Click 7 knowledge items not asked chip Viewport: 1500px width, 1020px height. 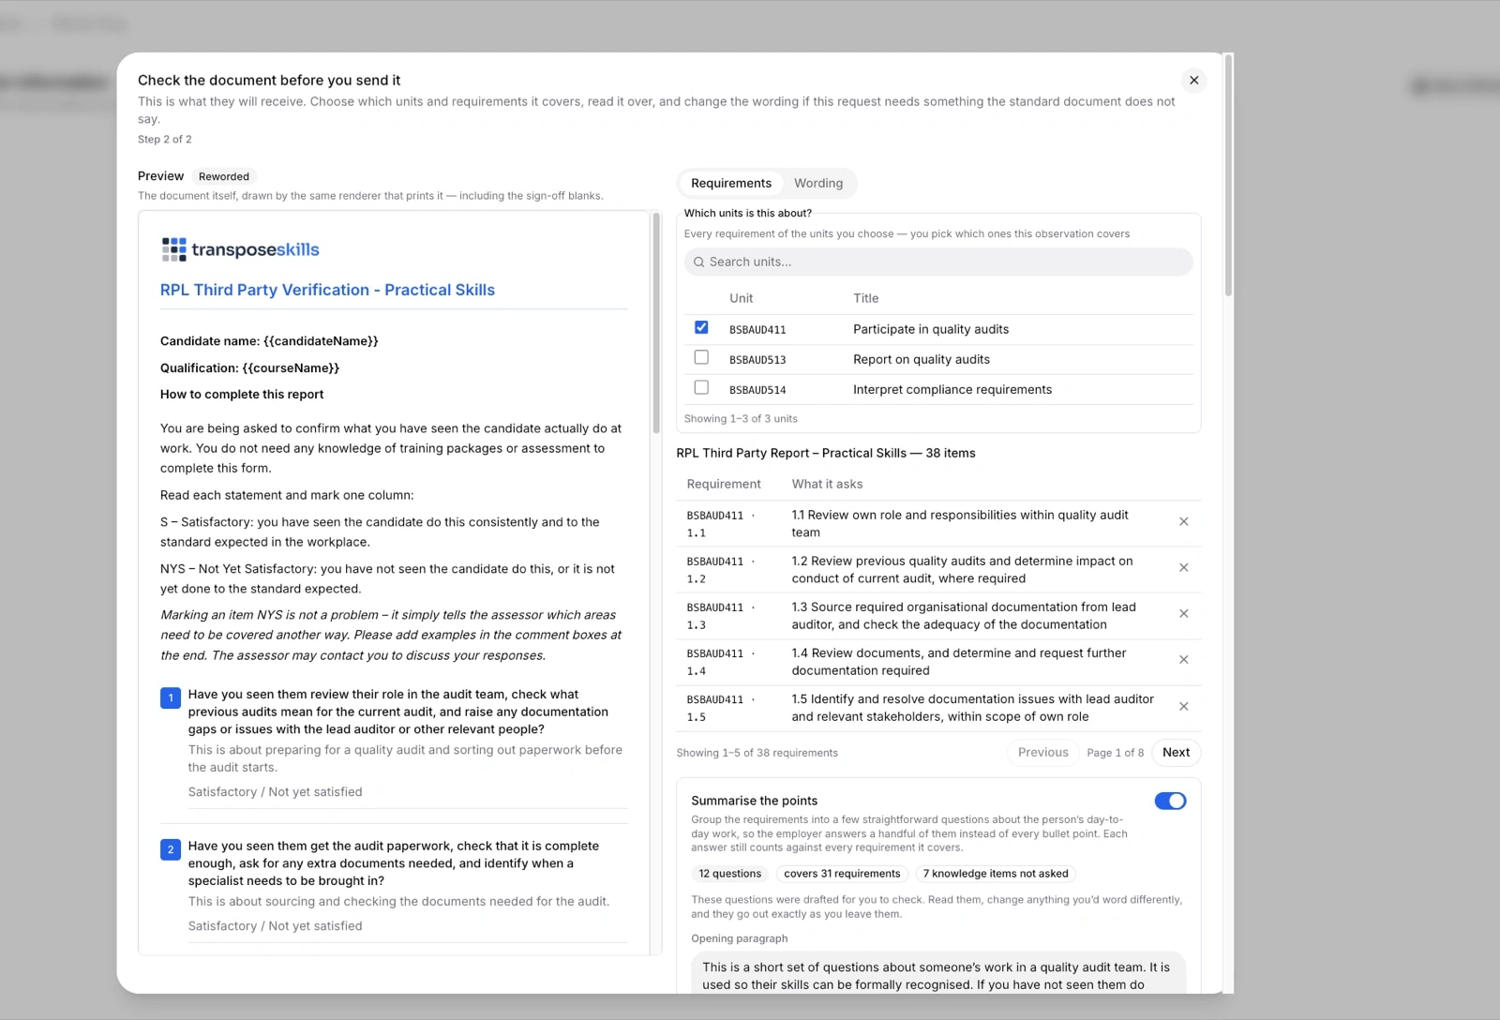tap(996, 874)
